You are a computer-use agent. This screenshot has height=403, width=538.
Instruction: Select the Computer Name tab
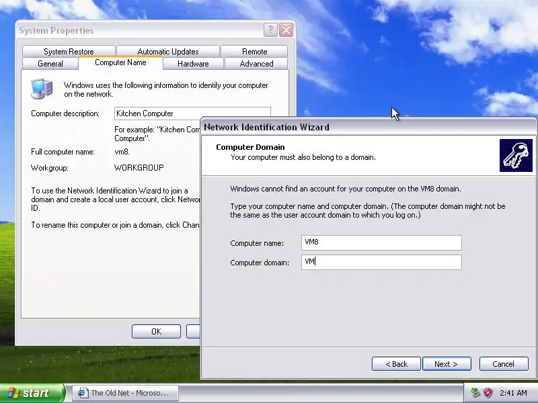pyautogui.click(x=120, y=62)
